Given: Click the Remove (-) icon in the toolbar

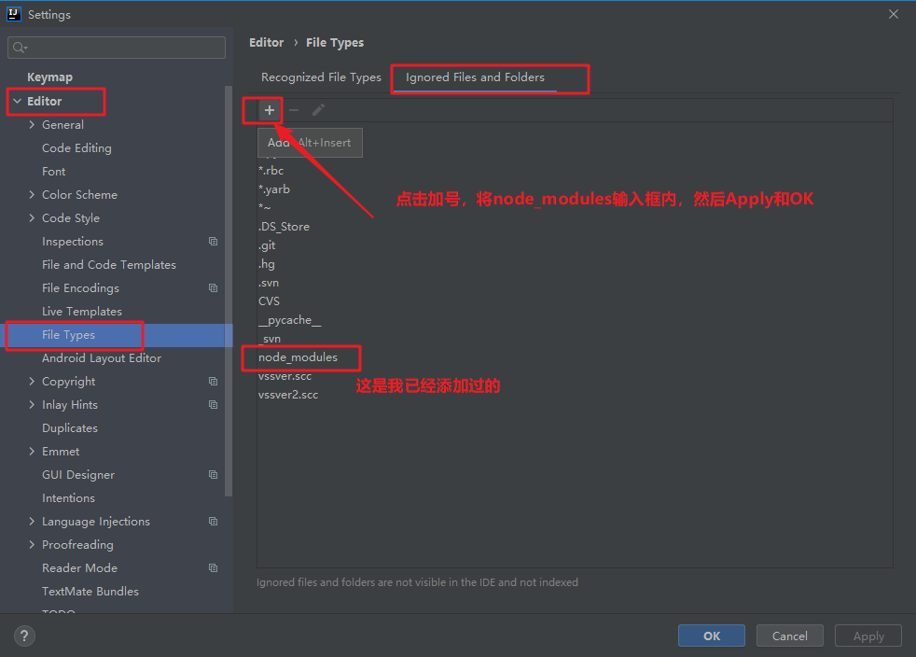Looking at the screenshot, I should tap(293, 110).
